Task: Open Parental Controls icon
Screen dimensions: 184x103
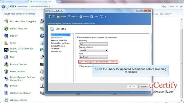Action: (6, 64)
